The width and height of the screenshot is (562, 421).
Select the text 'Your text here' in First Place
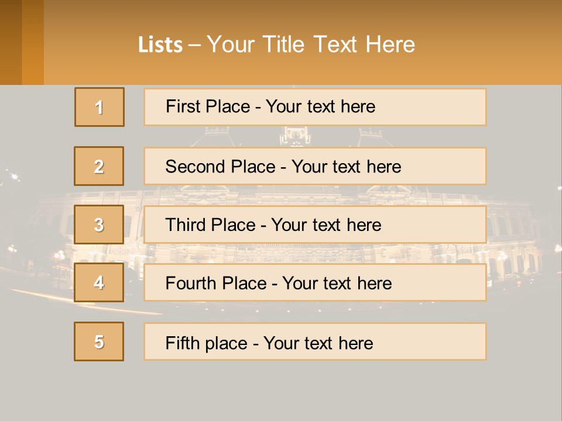click(320, 106)
